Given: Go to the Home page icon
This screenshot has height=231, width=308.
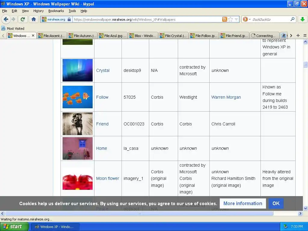Looking at the screenshot, I should (34, 19).
